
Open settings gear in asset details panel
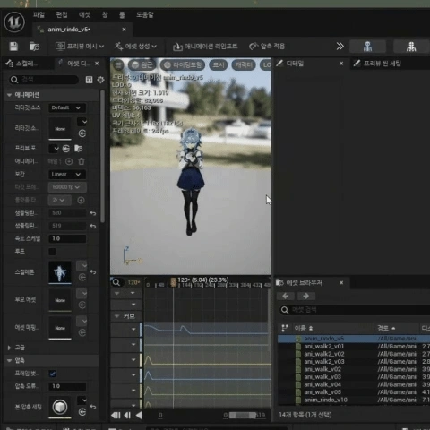pos(100,80)
